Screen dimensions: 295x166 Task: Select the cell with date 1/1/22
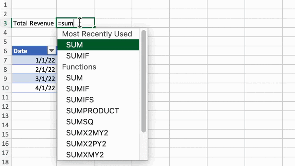pos(34,60)
